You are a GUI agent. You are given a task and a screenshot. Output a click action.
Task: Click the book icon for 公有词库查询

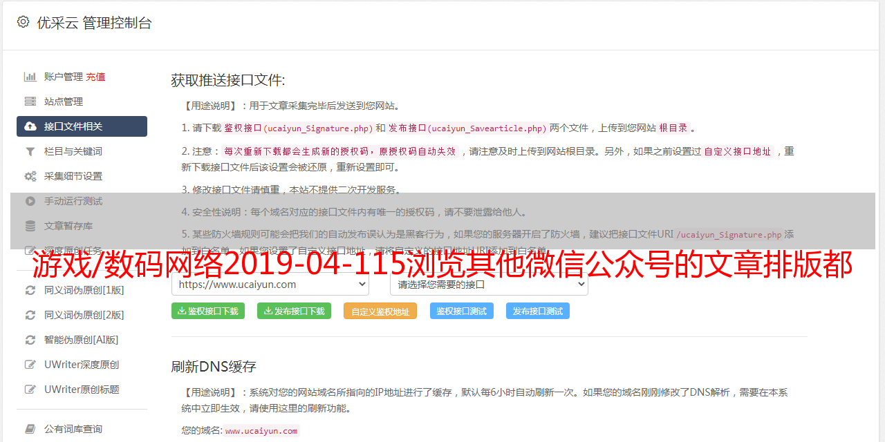30,429
